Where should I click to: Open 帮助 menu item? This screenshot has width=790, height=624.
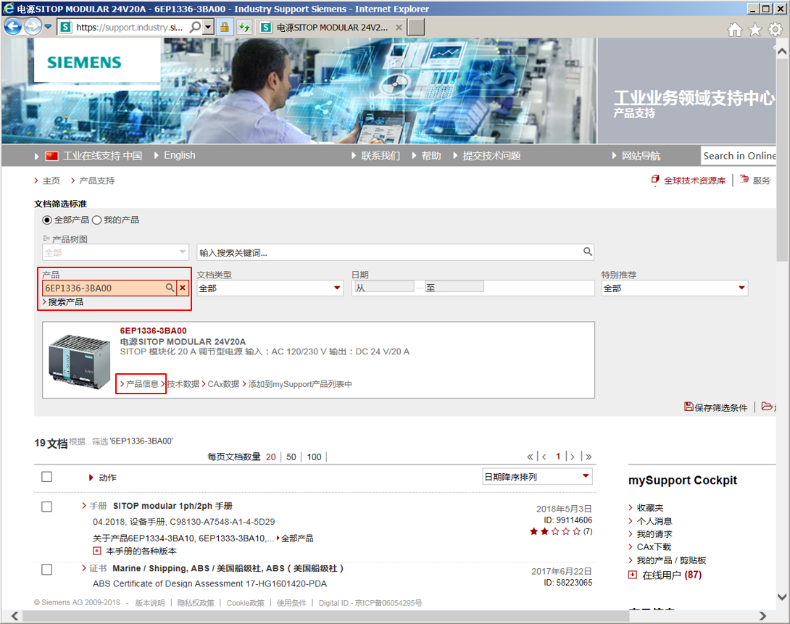coord(431,156)
